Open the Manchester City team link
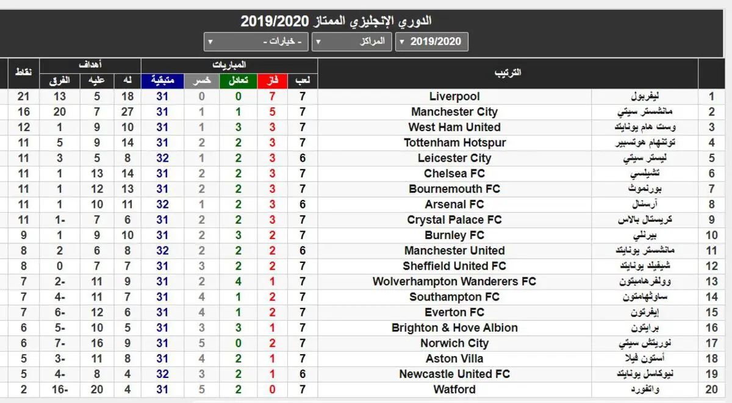Image resolution: width=732 pixels, height=403 pixels. coord(454,112)
